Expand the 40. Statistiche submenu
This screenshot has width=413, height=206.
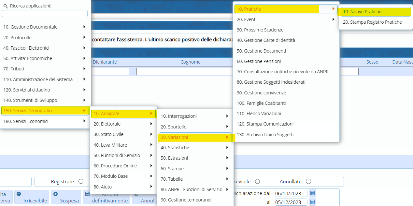227,148
